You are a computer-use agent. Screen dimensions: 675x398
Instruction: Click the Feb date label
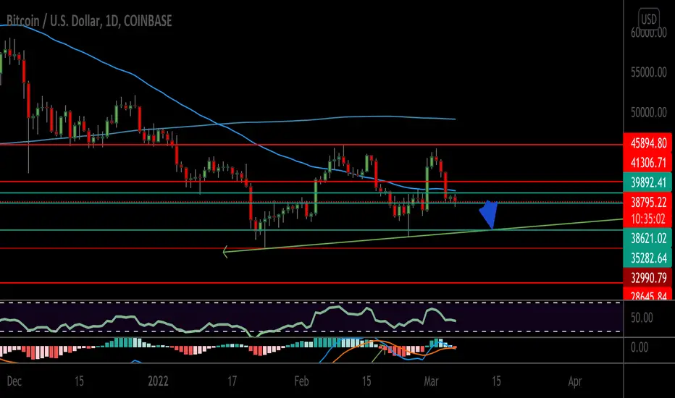point(301,381)
